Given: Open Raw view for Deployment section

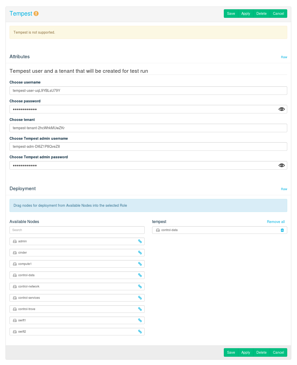Looking at the screenshot, I should (284, 189).
